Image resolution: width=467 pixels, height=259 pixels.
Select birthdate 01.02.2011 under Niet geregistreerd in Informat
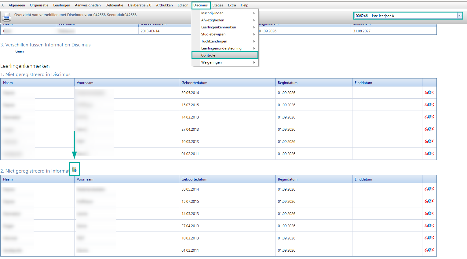[x=190, y=250]
